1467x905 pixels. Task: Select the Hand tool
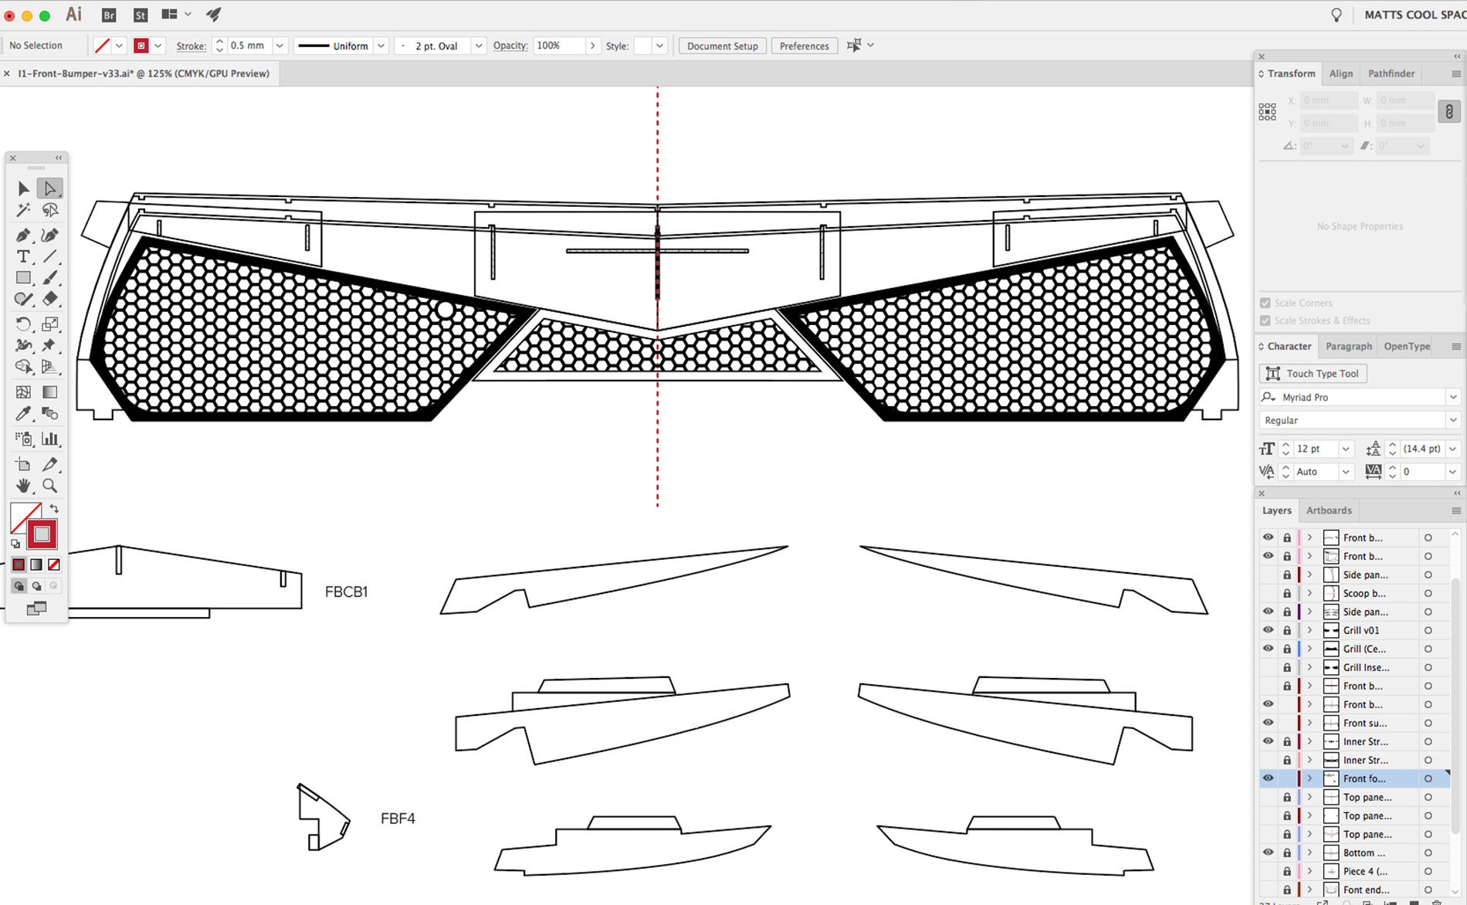pos(23,486)
